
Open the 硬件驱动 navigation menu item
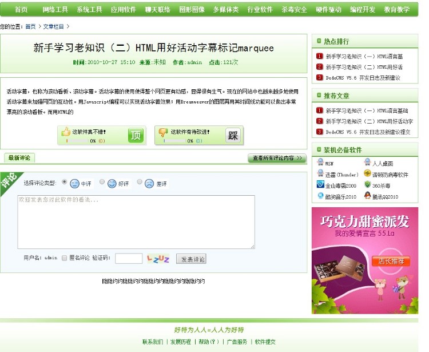click(x=328, y=10)
